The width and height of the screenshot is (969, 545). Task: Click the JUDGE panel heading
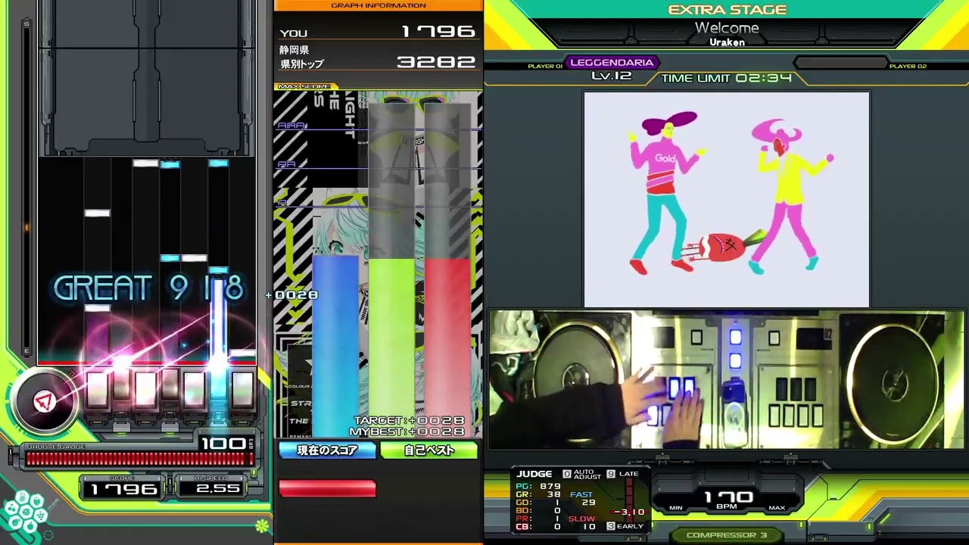click(x=534, y=474)
